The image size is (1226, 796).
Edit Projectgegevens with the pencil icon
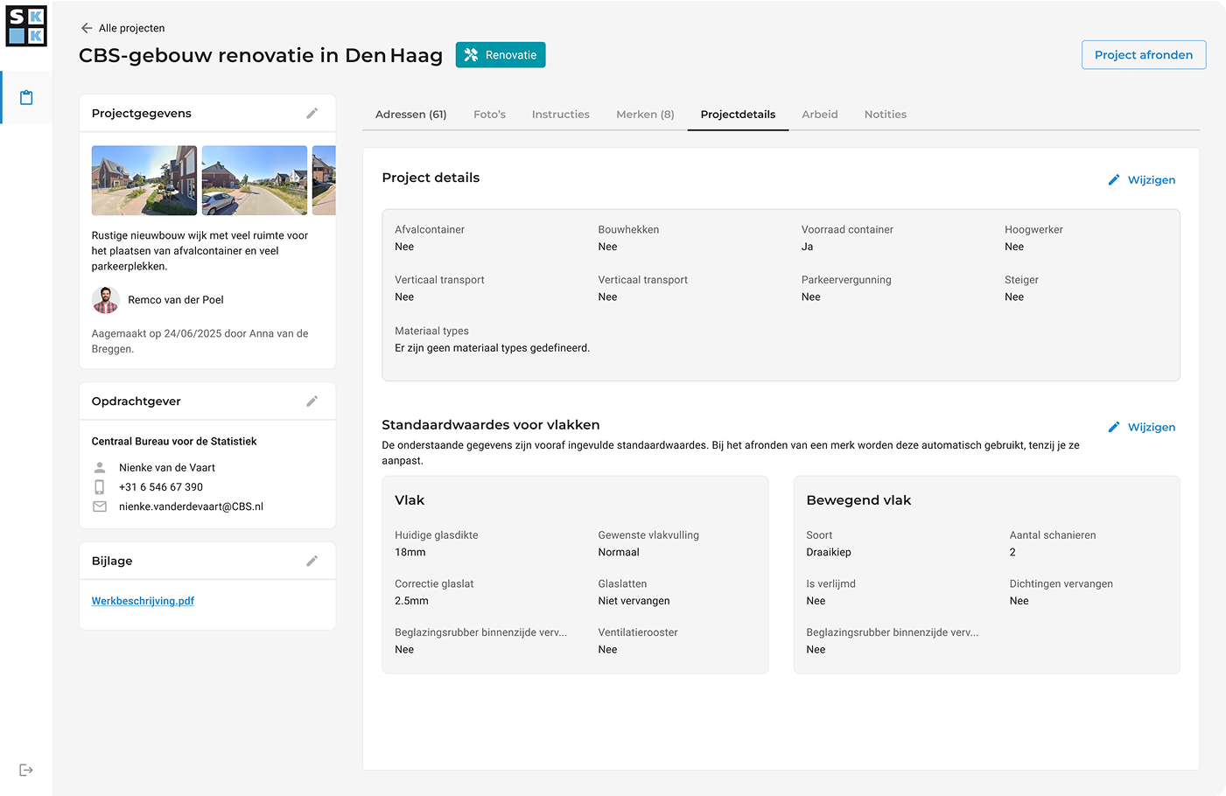tap(312, 114)
